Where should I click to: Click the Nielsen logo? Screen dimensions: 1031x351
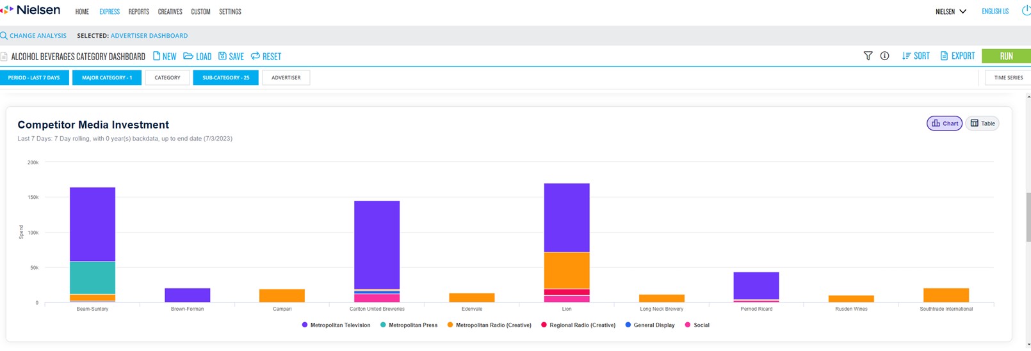tap(31, 10)
